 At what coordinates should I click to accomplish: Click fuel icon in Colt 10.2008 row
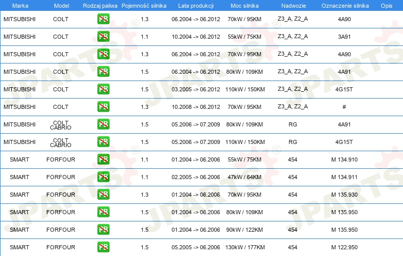coord(103,106)
